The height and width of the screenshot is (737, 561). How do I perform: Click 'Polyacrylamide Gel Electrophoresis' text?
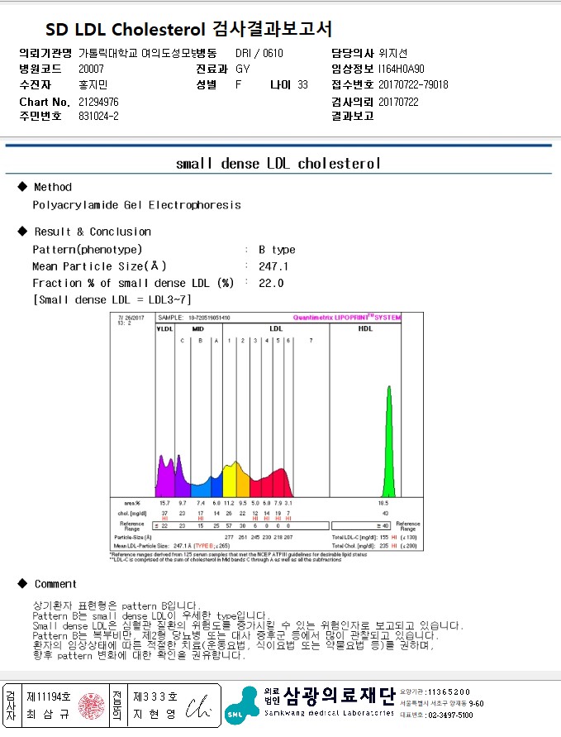pos(136,205)
